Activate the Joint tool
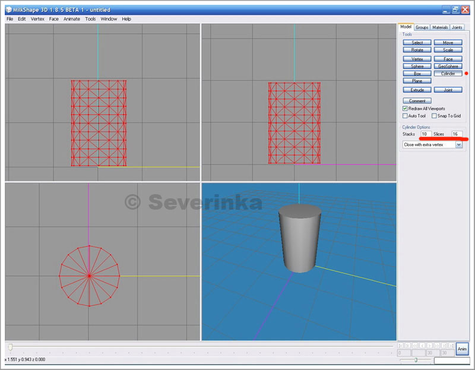The height and width of the screenshot is (370, 475). [448, 90]
